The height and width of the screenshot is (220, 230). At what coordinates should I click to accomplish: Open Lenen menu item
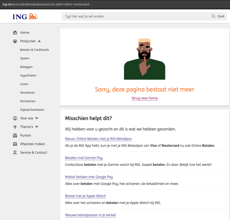pyautogui.click(x=24, y=84)
